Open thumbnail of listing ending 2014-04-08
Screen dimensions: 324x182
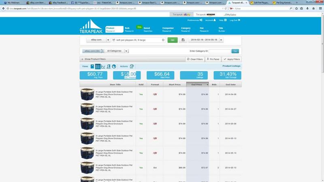click(87, 94)
